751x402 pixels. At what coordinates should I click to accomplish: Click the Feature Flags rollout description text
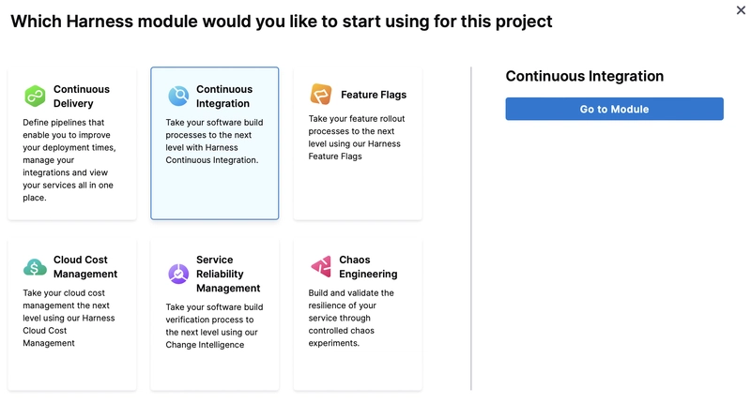tap(357, 137)
